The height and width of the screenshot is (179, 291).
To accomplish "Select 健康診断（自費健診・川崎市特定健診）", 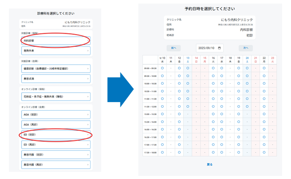I will [56, 68].
